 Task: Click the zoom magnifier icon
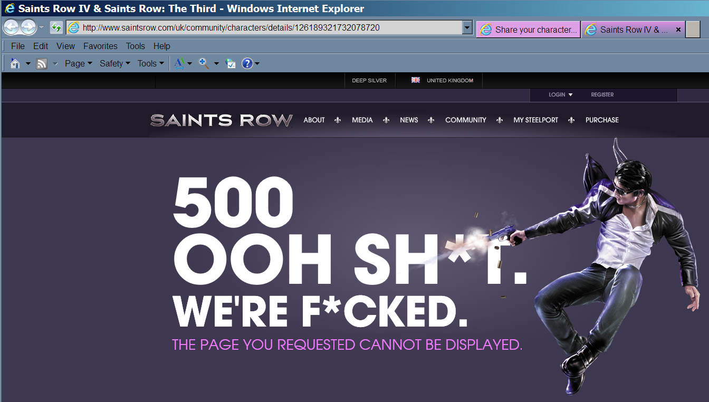coord(204,63)
